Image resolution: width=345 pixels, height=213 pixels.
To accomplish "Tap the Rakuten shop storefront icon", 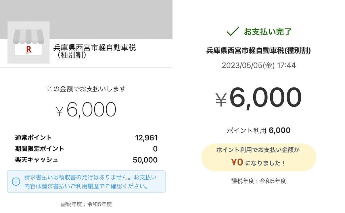I will 28,43.
